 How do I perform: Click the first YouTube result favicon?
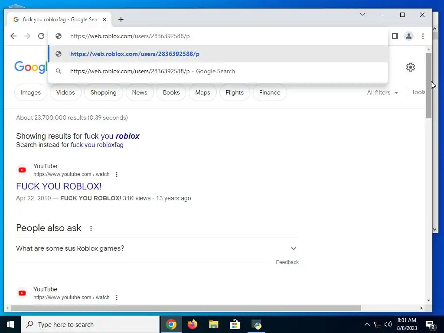click(22, 170)
